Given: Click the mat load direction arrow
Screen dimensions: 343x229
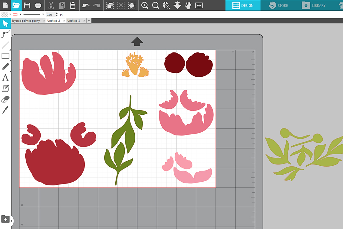Looking at the screenshot, I should [x=137, y=41].
